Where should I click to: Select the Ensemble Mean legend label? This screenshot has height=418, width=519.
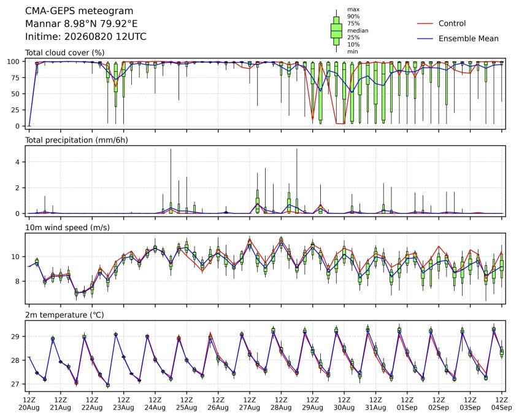tap(468, 39)
